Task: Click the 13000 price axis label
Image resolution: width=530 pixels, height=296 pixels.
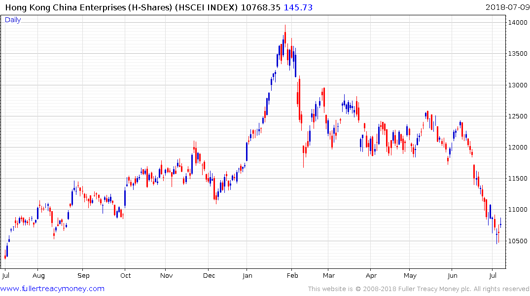Action: point(518,85)
